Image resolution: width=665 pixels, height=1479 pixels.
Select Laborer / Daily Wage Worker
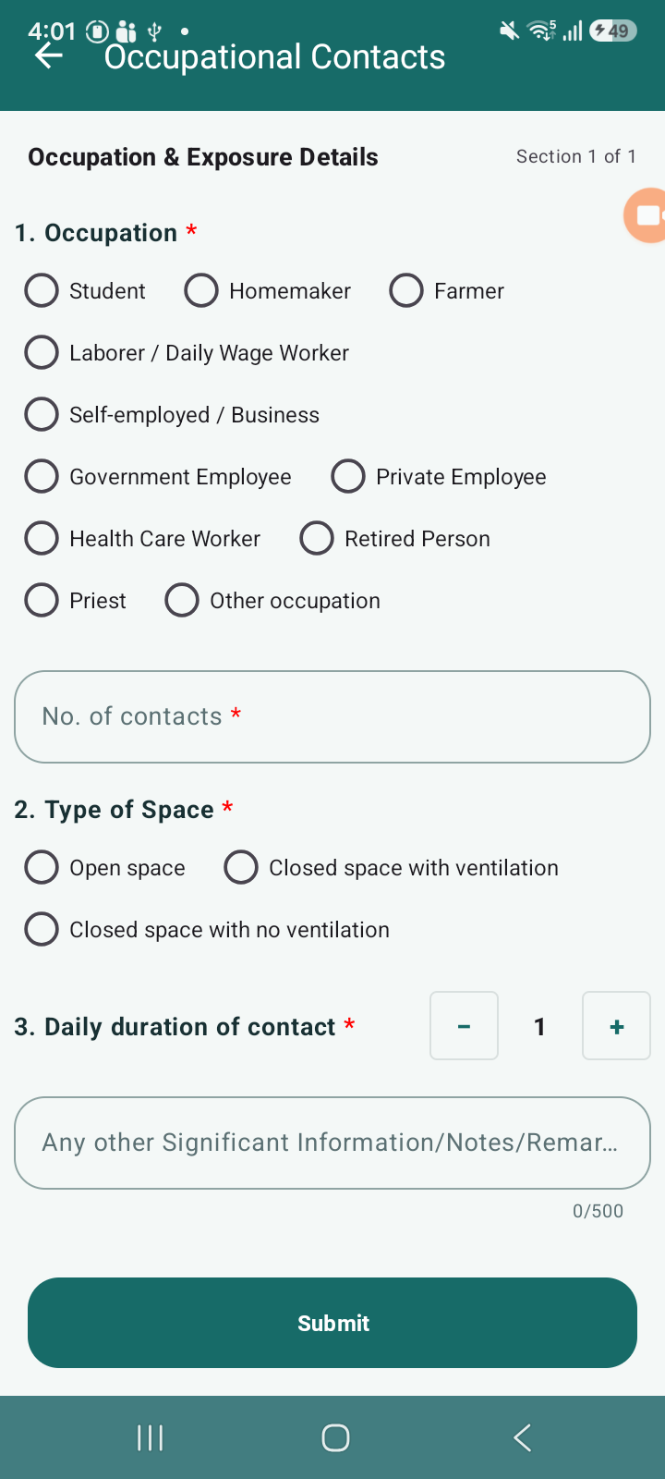click(x=187, y=352)
